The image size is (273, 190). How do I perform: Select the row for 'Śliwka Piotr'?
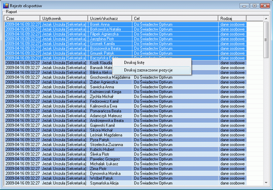click(x=125, y=154)
